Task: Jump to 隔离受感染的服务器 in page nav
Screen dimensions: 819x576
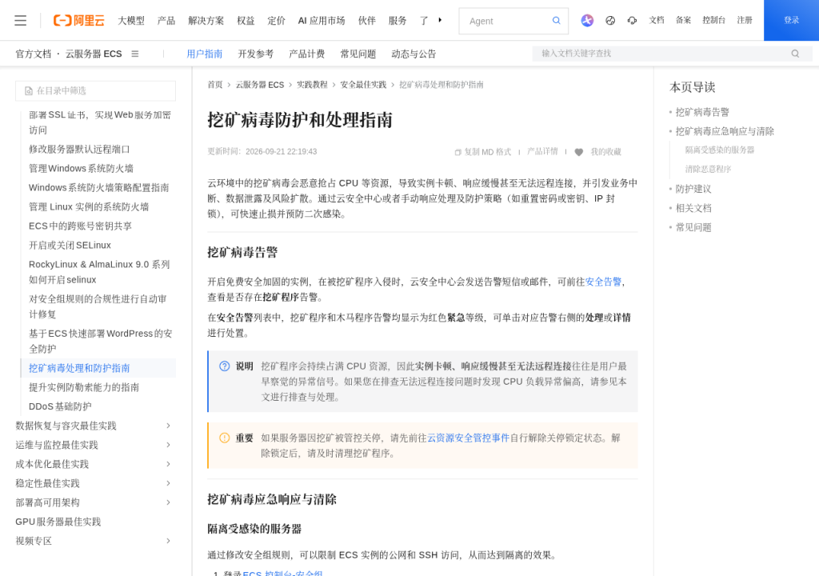Action: coord(719,150)
